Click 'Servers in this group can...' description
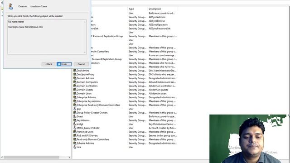This screenshot has width=290, height=163. pos(163,135)
